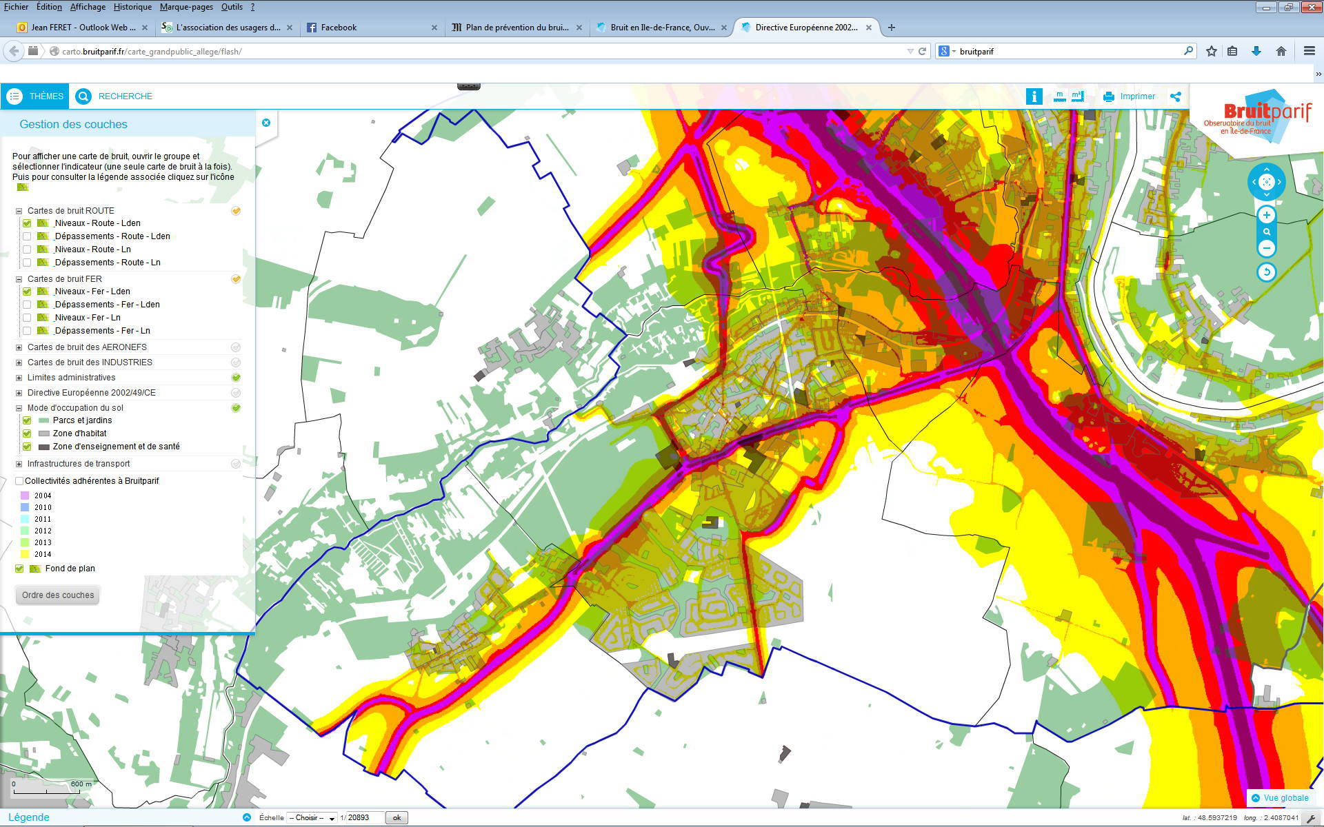The height and width of the screenshot is (827, 1324).
Task: Uncheck the Niveaux - Route - Lden layer
Action: (x=26, y=223)
